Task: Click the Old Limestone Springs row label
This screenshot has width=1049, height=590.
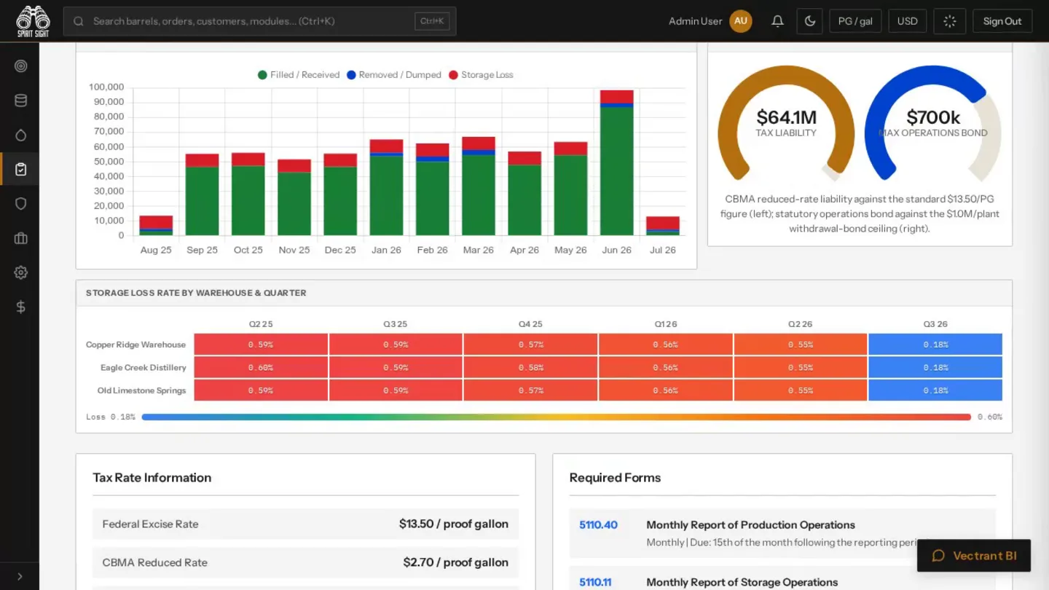Action: [141, 390]
